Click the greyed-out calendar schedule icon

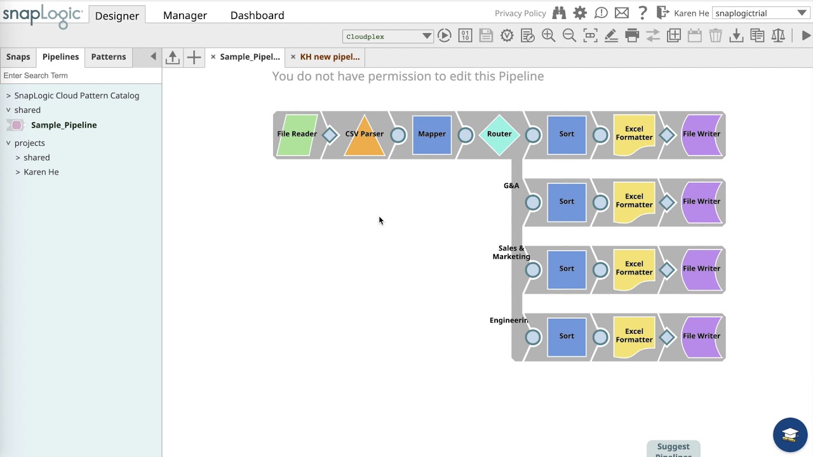[695, 36]
